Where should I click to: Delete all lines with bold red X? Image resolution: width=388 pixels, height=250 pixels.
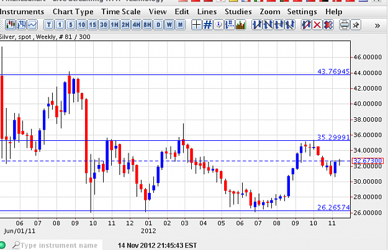(328, 25)
